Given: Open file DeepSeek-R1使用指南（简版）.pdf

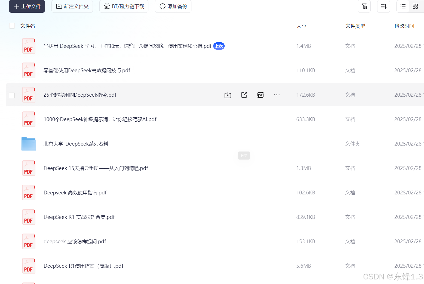Looking at the screenshot, I should pyautogui.click(x=84, y=266).
